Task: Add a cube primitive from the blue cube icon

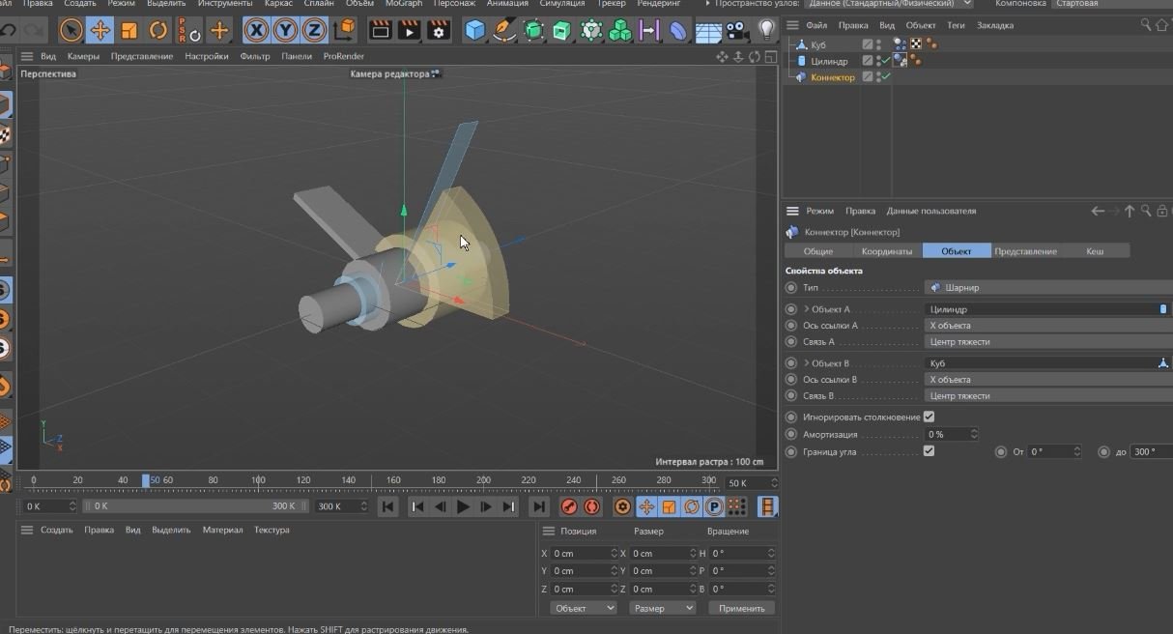Action: coord(474,31)
